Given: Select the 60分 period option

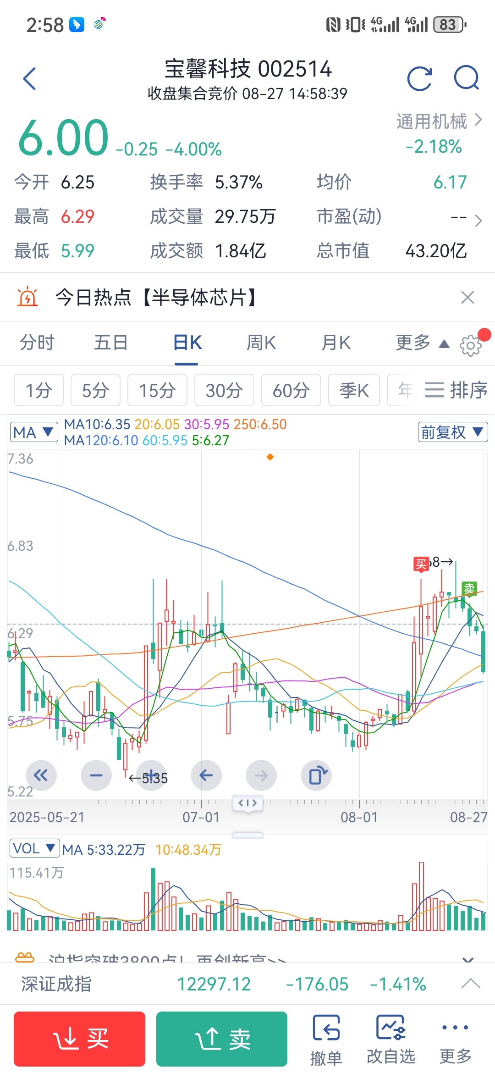Looking at the screenshot, I should 291,390.
